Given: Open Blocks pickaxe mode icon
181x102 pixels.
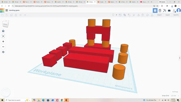Looking at the screenshot, I should click(x=165, y=10).
